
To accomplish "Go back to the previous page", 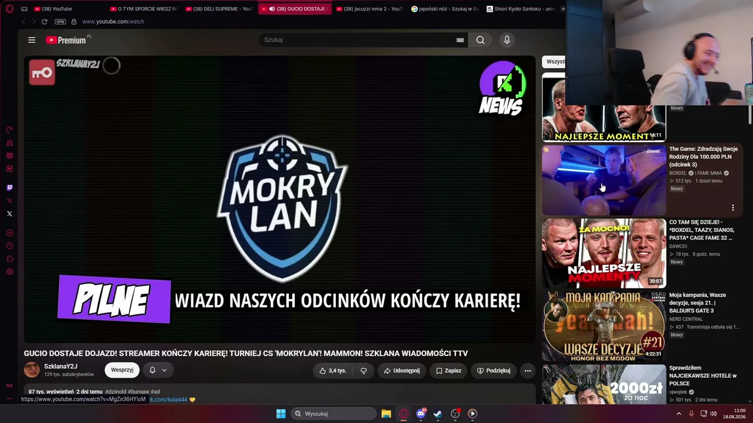I will click(x=24, y=22).
